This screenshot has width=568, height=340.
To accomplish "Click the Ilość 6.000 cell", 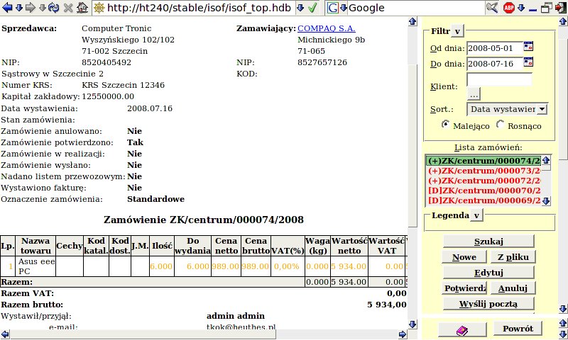I will 162,266.
